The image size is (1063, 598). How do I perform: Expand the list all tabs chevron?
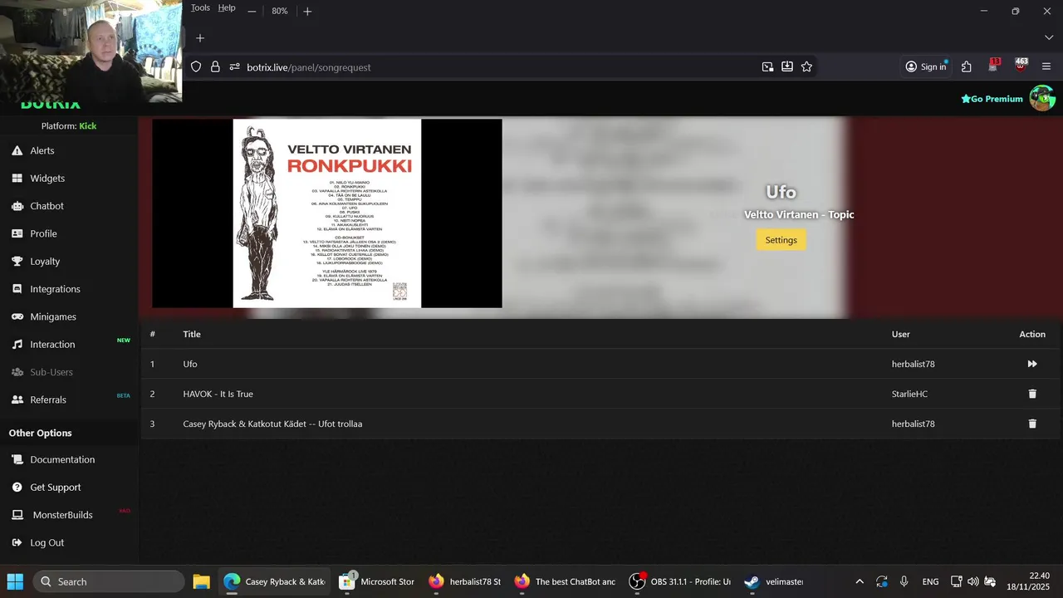(x=1048, y=38)
